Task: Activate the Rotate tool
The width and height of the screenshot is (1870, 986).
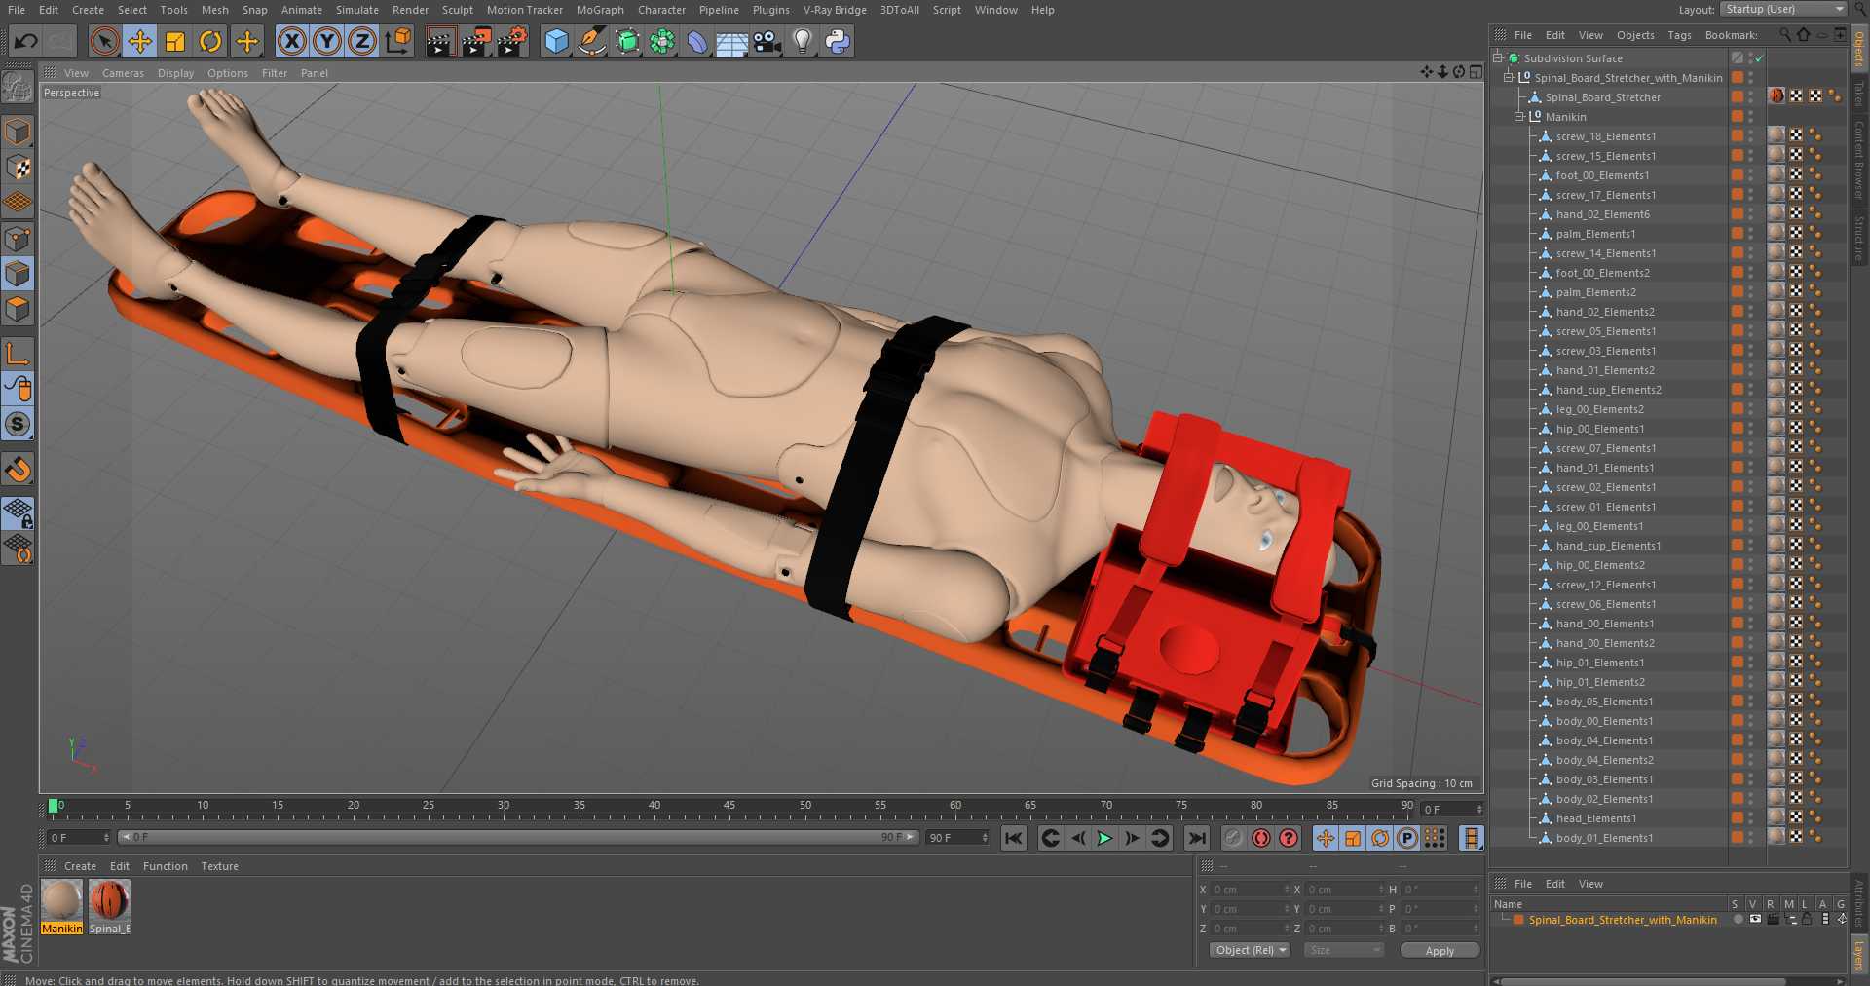Action: point(210,41)
